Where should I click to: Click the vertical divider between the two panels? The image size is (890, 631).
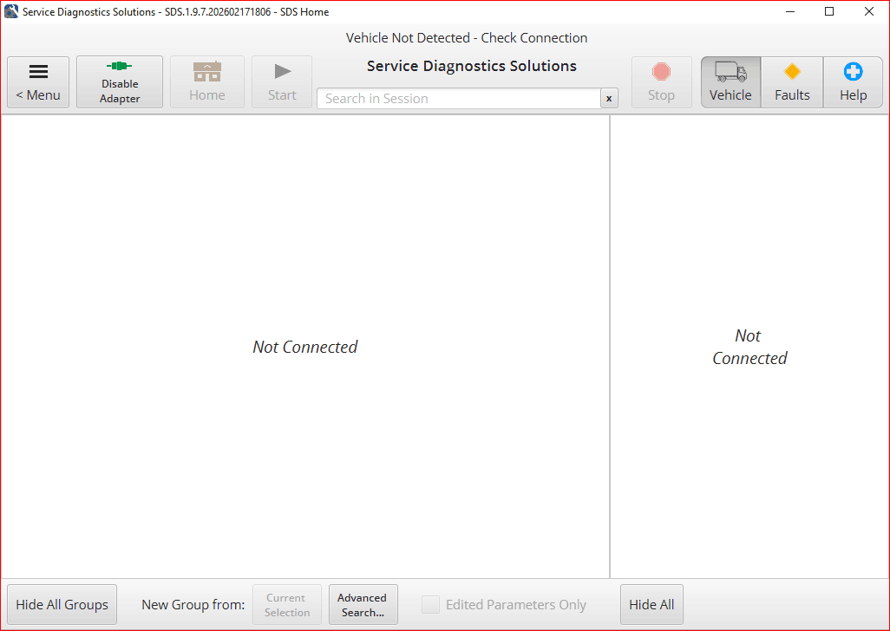(610, 347)
